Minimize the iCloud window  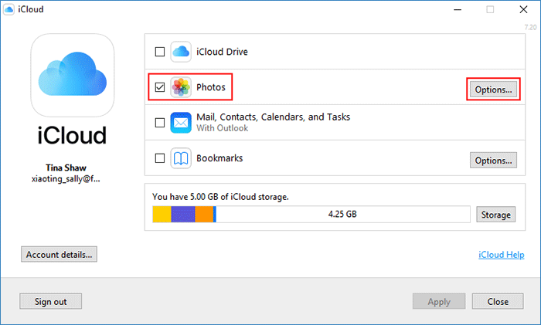pyautogui.click(x=458, y=10)
